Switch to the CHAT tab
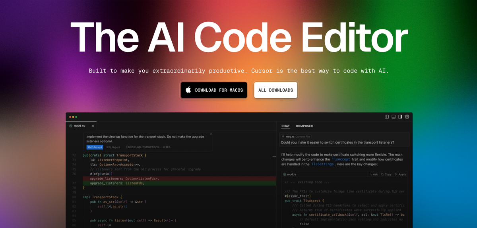The height and width of the screenshot is (228, 477). (x=285, y=126)
